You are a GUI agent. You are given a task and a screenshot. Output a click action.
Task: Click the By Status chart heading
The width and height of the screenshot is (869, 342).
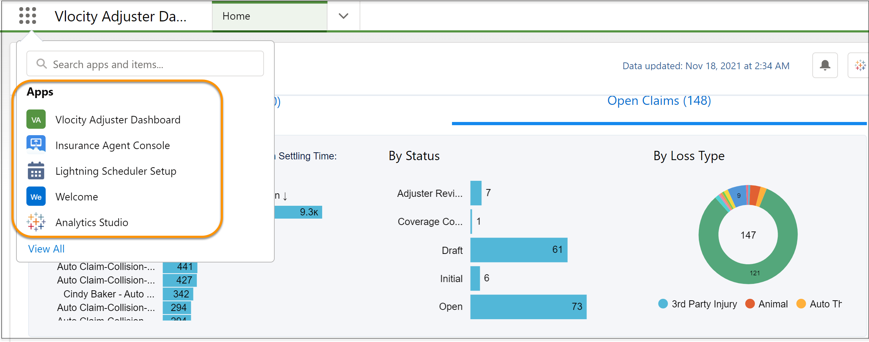point(414,156)
